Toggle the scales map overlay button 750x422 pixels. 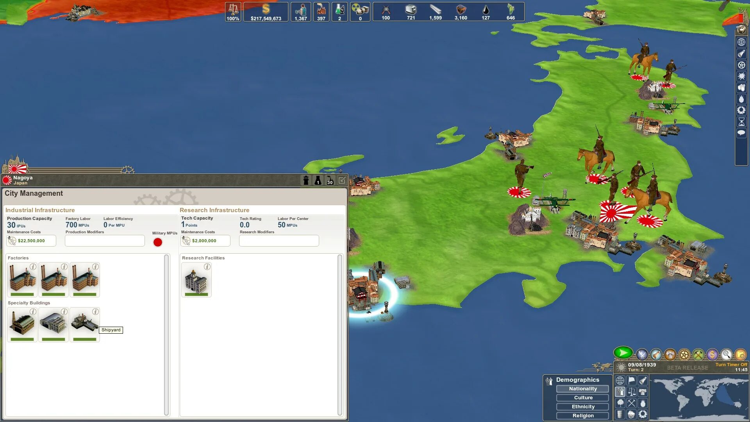pos(631,392)
